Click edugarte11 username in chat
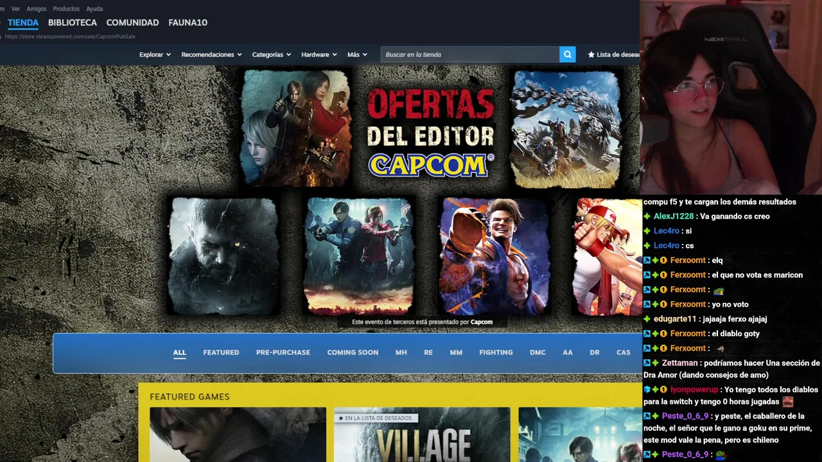The image size is (822, 462). tap(675, 319)
